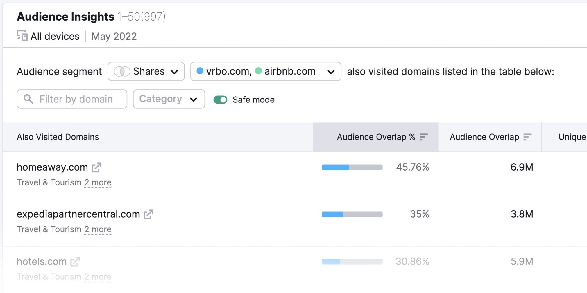Open the Shares audience segment dropdown
The image size is (587, 293).
click(x=146, y=71)
